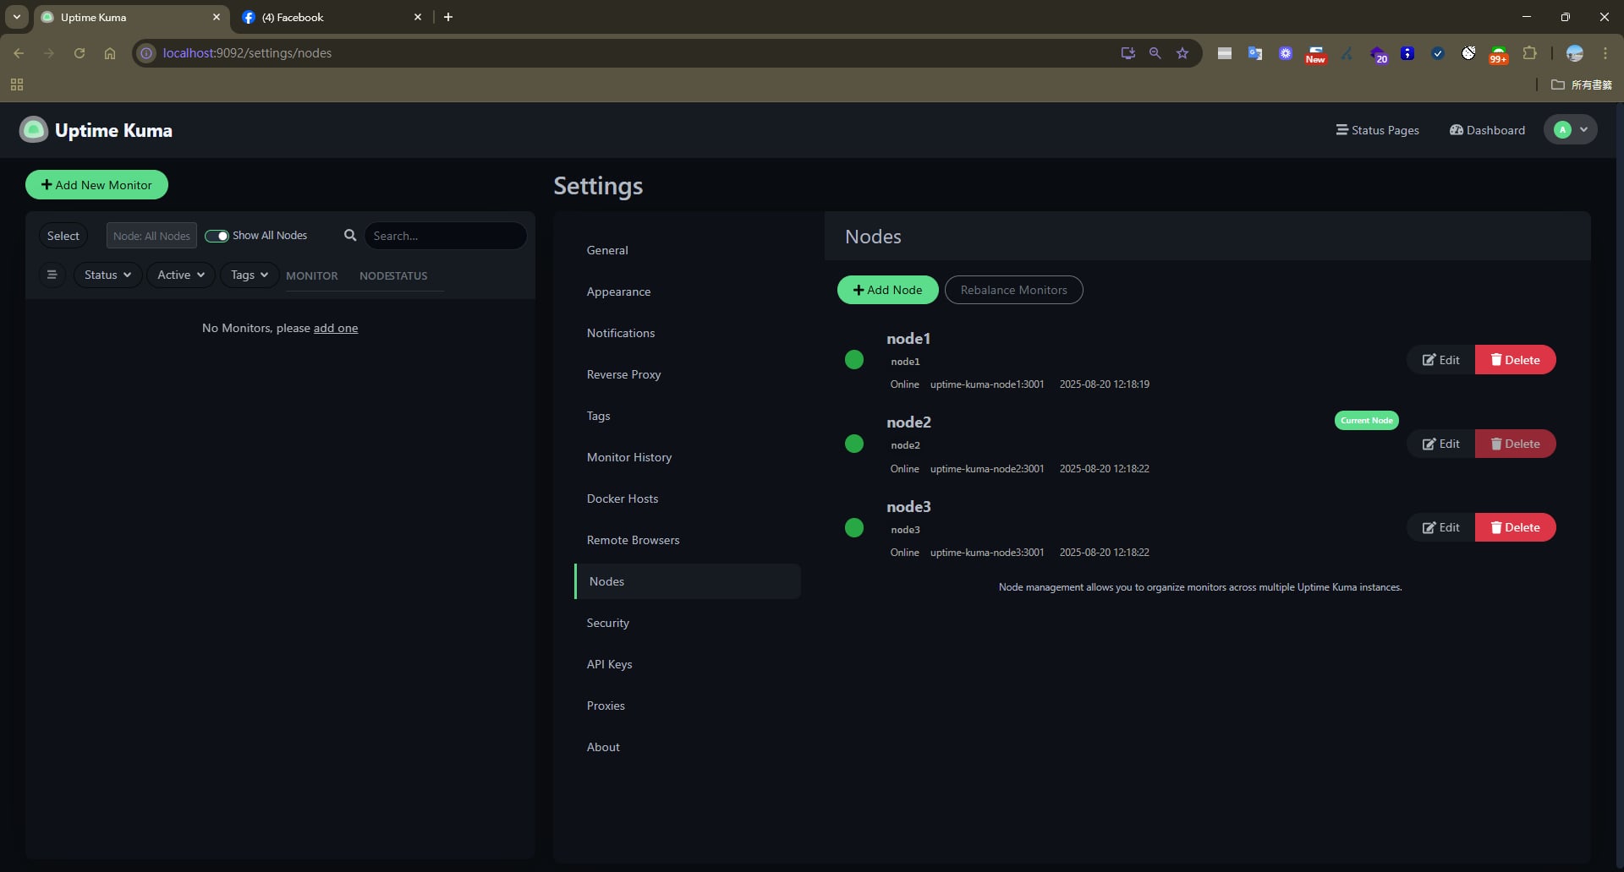Click the monitor Search input field

[445, 236]
